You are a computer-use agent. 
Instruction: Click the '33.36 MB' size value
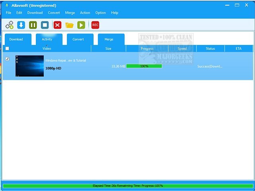[118, 66]
